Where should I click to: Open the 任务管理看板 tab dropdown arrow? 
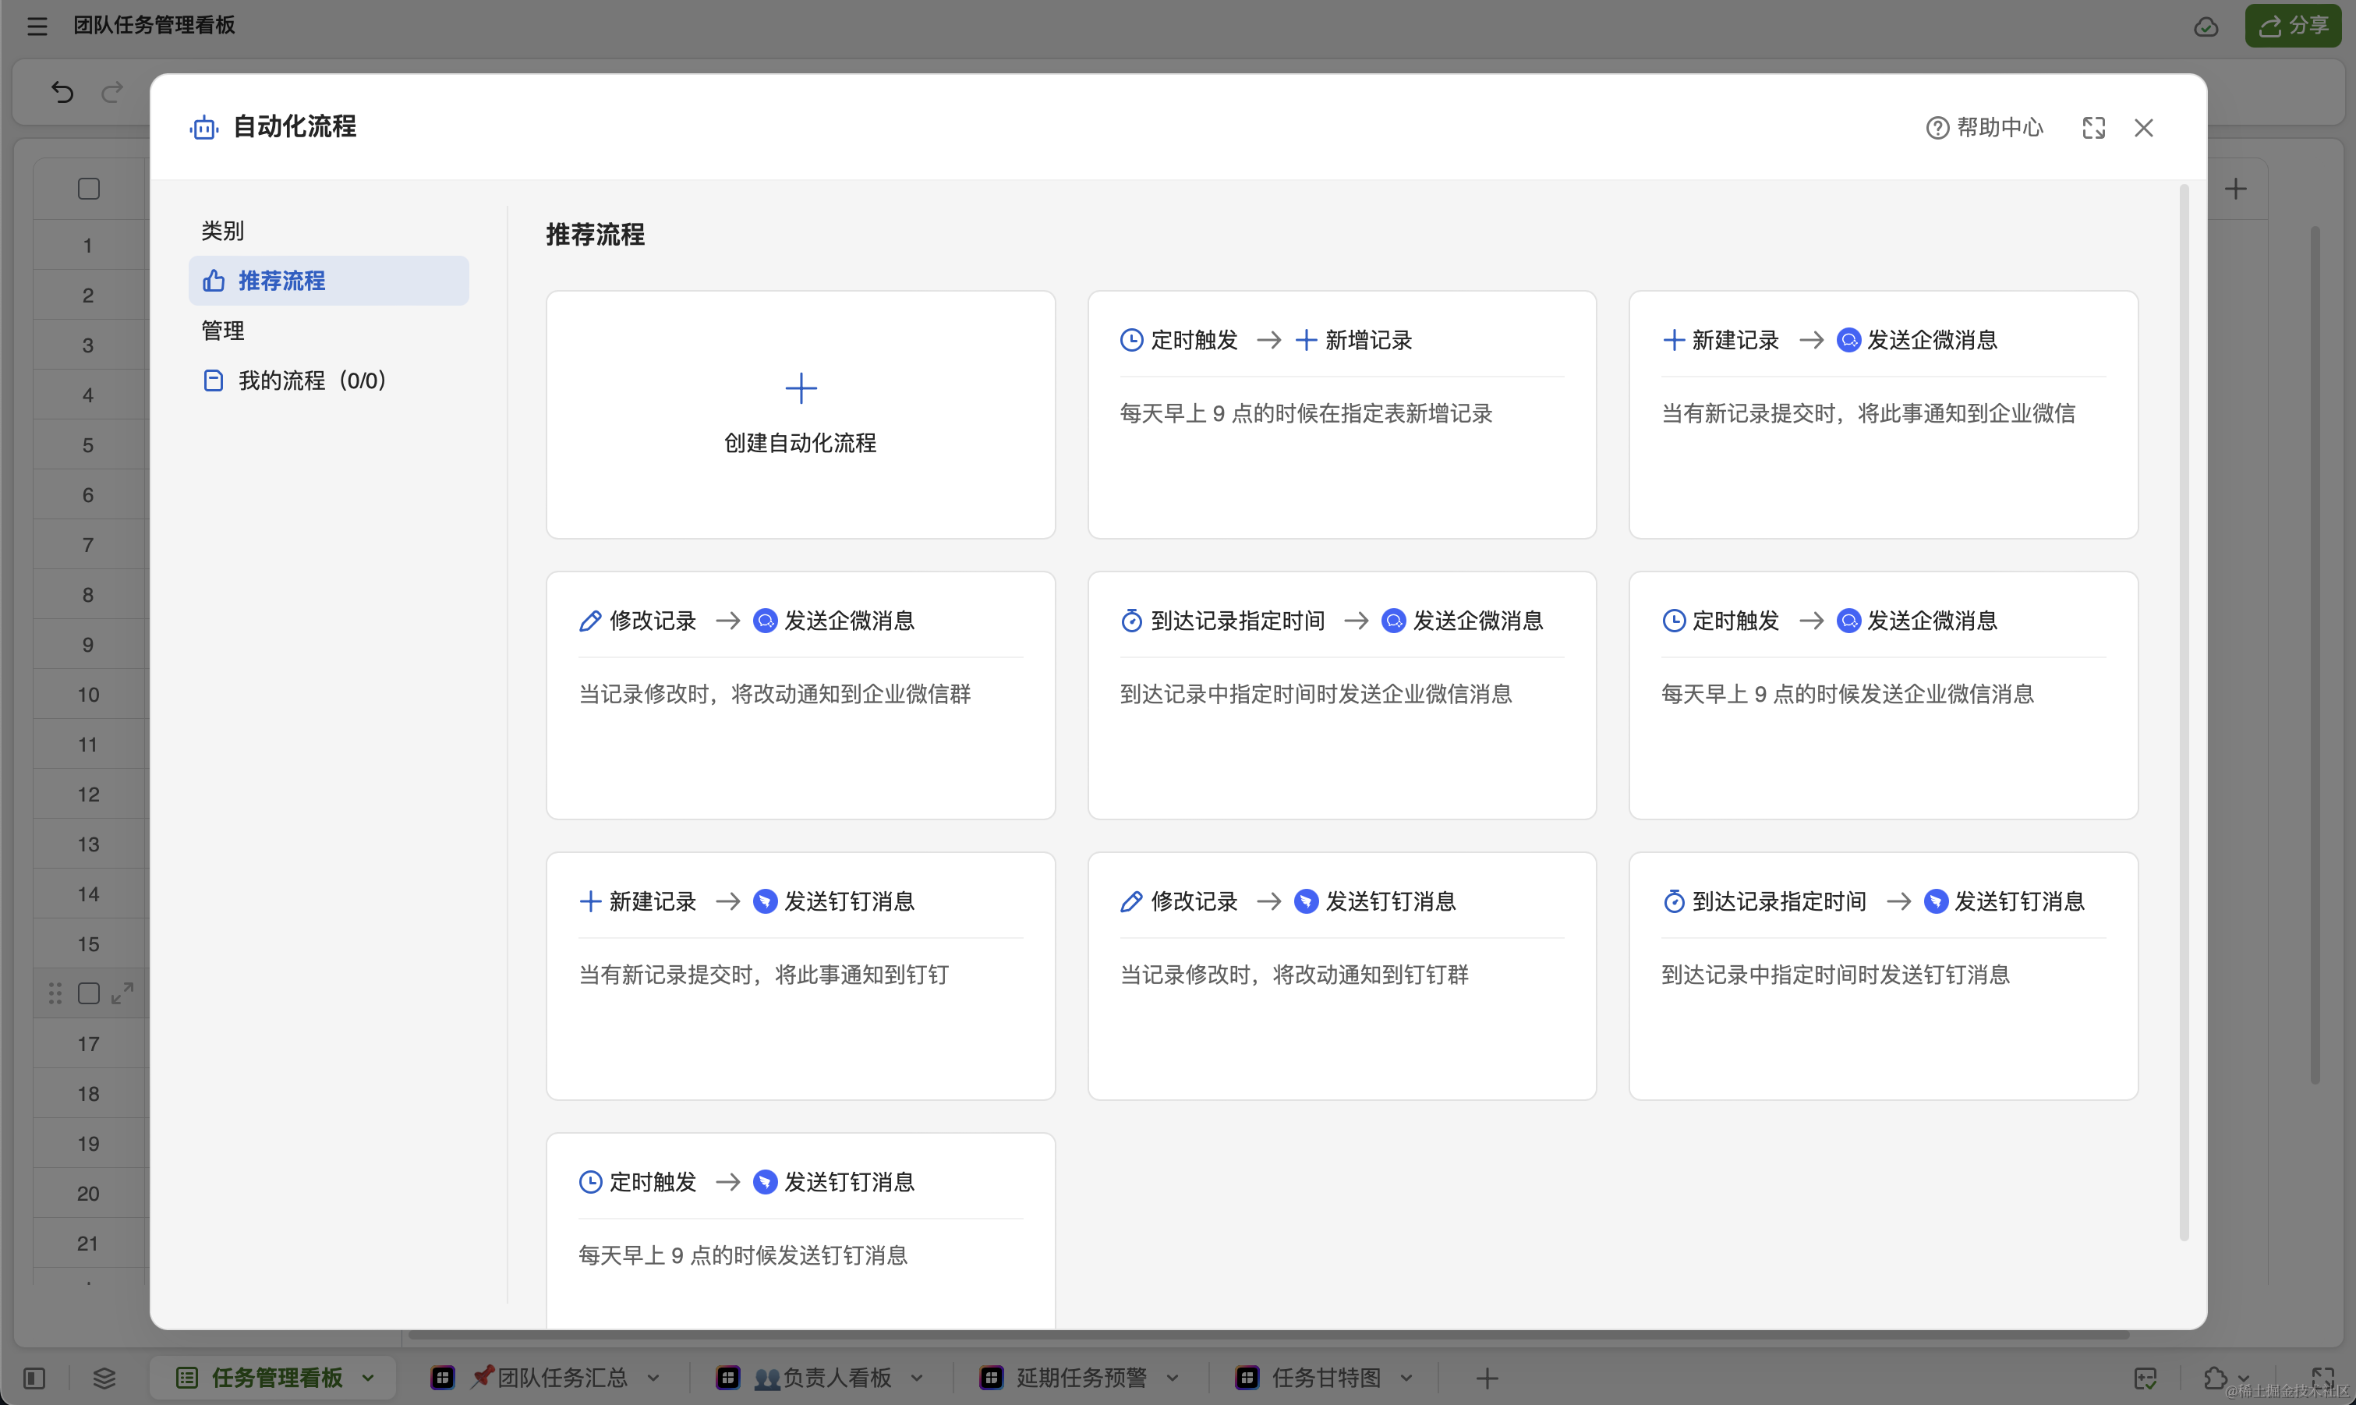(x=368, y=1378)
